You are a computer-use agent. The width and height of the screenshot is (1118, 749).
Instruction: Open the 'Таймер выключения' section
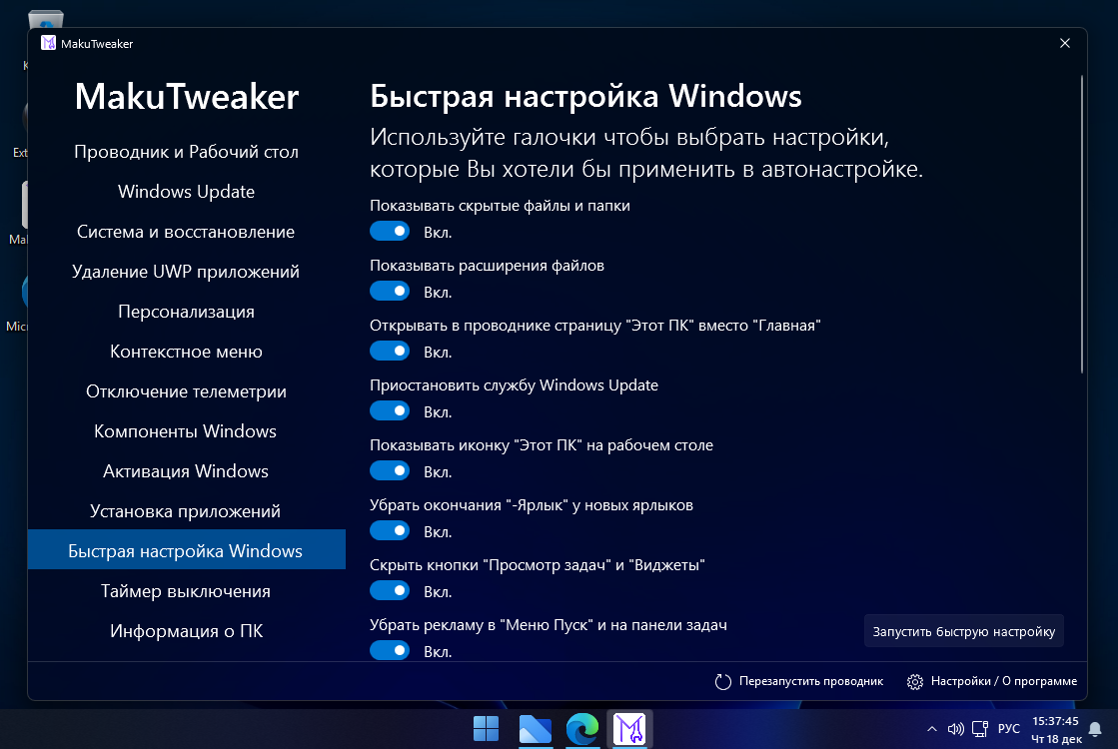point(186,591)
